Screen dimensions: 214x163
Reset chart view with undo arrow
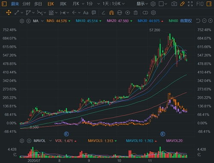[x=198, y=21]
